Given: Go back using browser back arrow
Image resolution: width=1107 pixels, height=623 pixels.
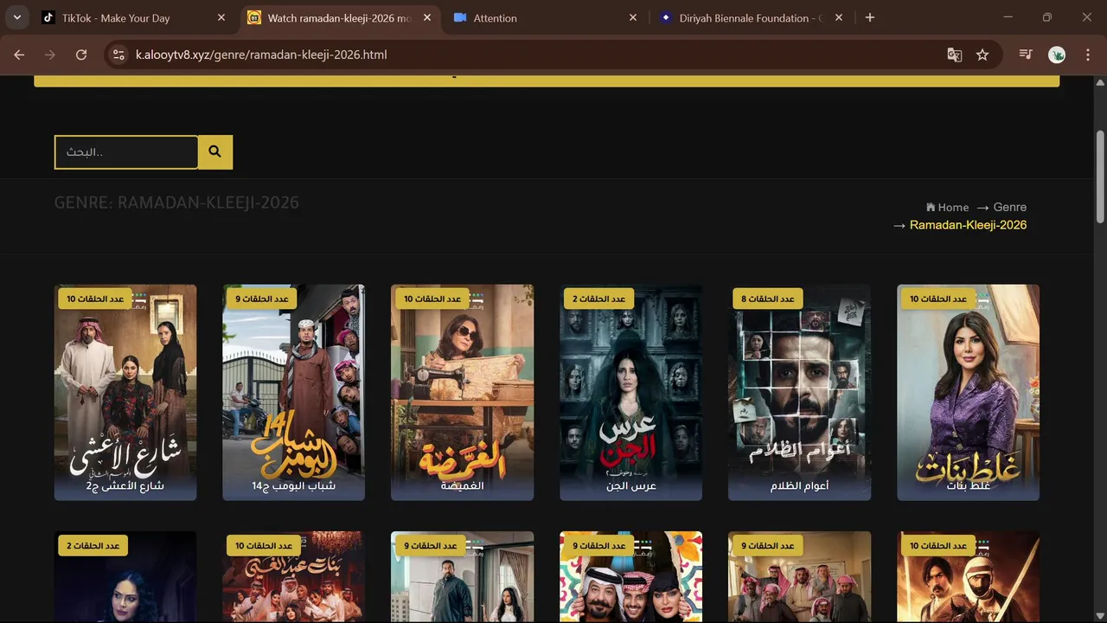Looking at the screenshot, I should [x=19, y=55].
